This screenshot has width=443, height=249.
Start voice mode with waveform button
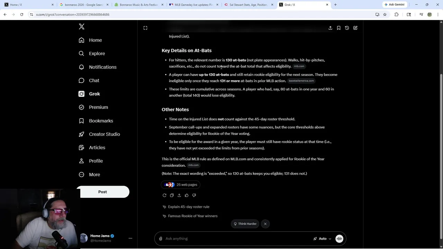(x=339, y=239)
